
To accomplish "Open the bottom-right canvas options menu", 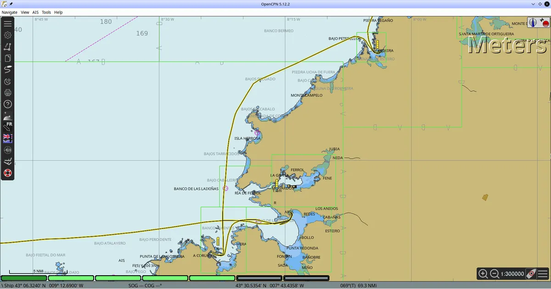I will [543, 274].
